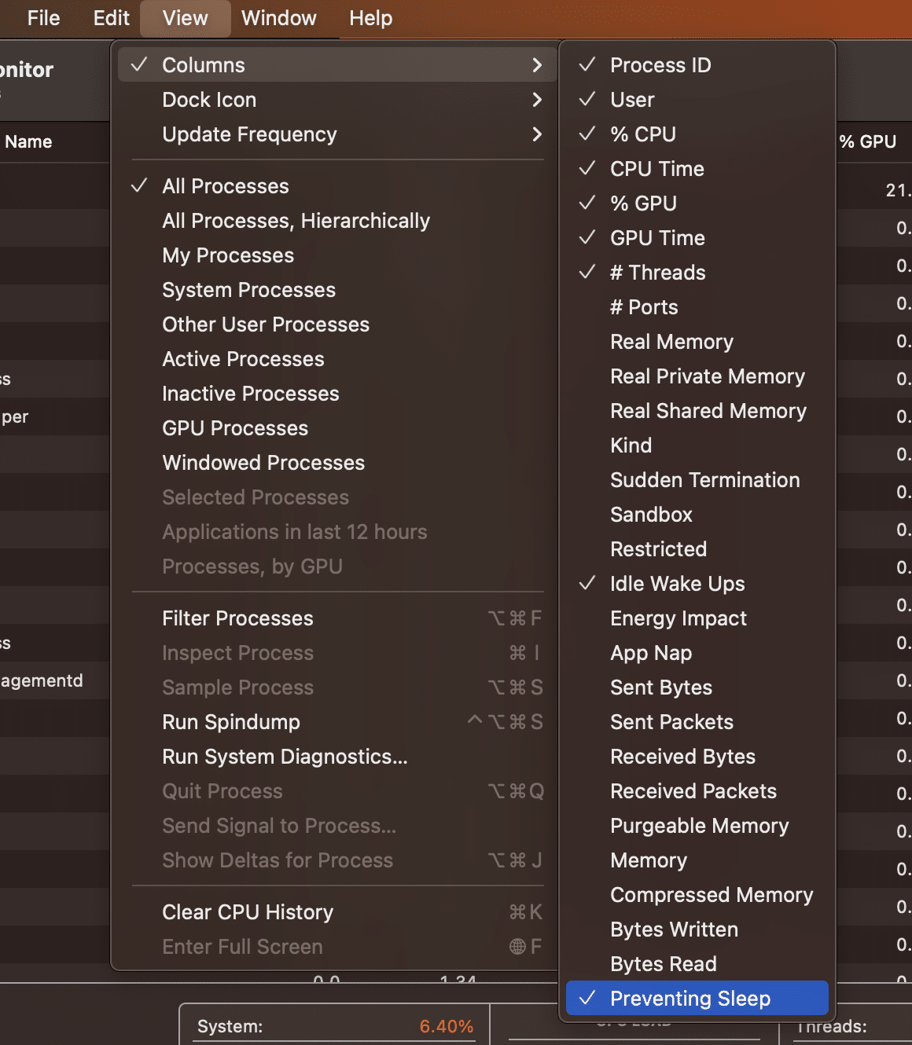912x1045 pixels.
Task: Show the Real Private Memory column
Action: coord(697,376)
